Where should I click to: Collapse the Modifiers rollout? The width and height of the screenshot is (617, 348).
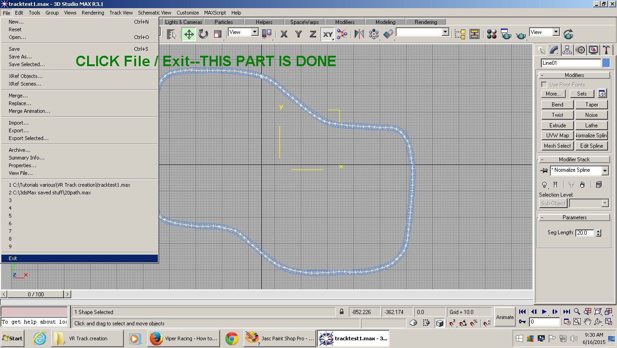[x=574, y=75]
